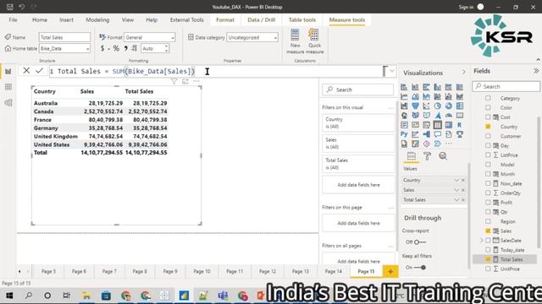The height and width of the screenshot is (304, 542).
Task: Open the Table tools ribbon tab
Action: click(302, 20)
